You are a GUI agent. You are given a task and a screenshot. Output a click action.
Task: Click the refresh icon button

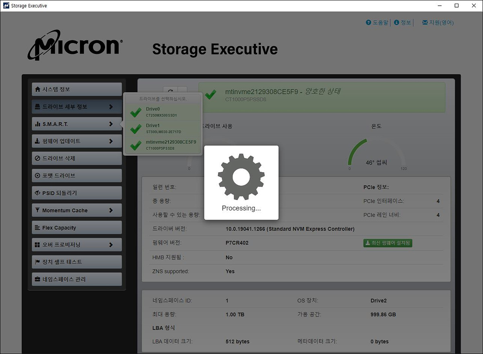click(170, 91)
